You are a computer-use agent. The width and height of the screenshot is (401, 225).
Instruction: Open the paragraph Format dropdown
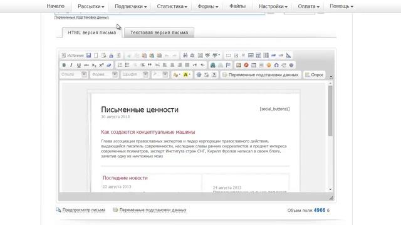tap(104, 74)
